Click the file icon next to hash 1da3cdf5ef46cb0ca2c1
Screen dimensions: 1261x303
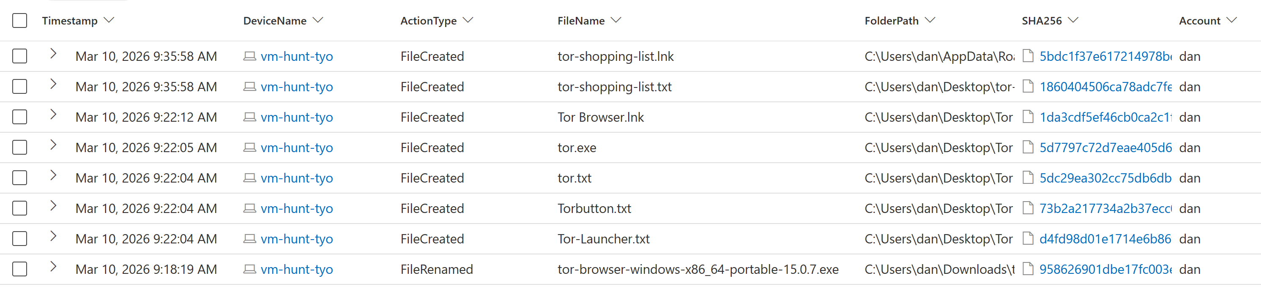(x=1028, y=117)
